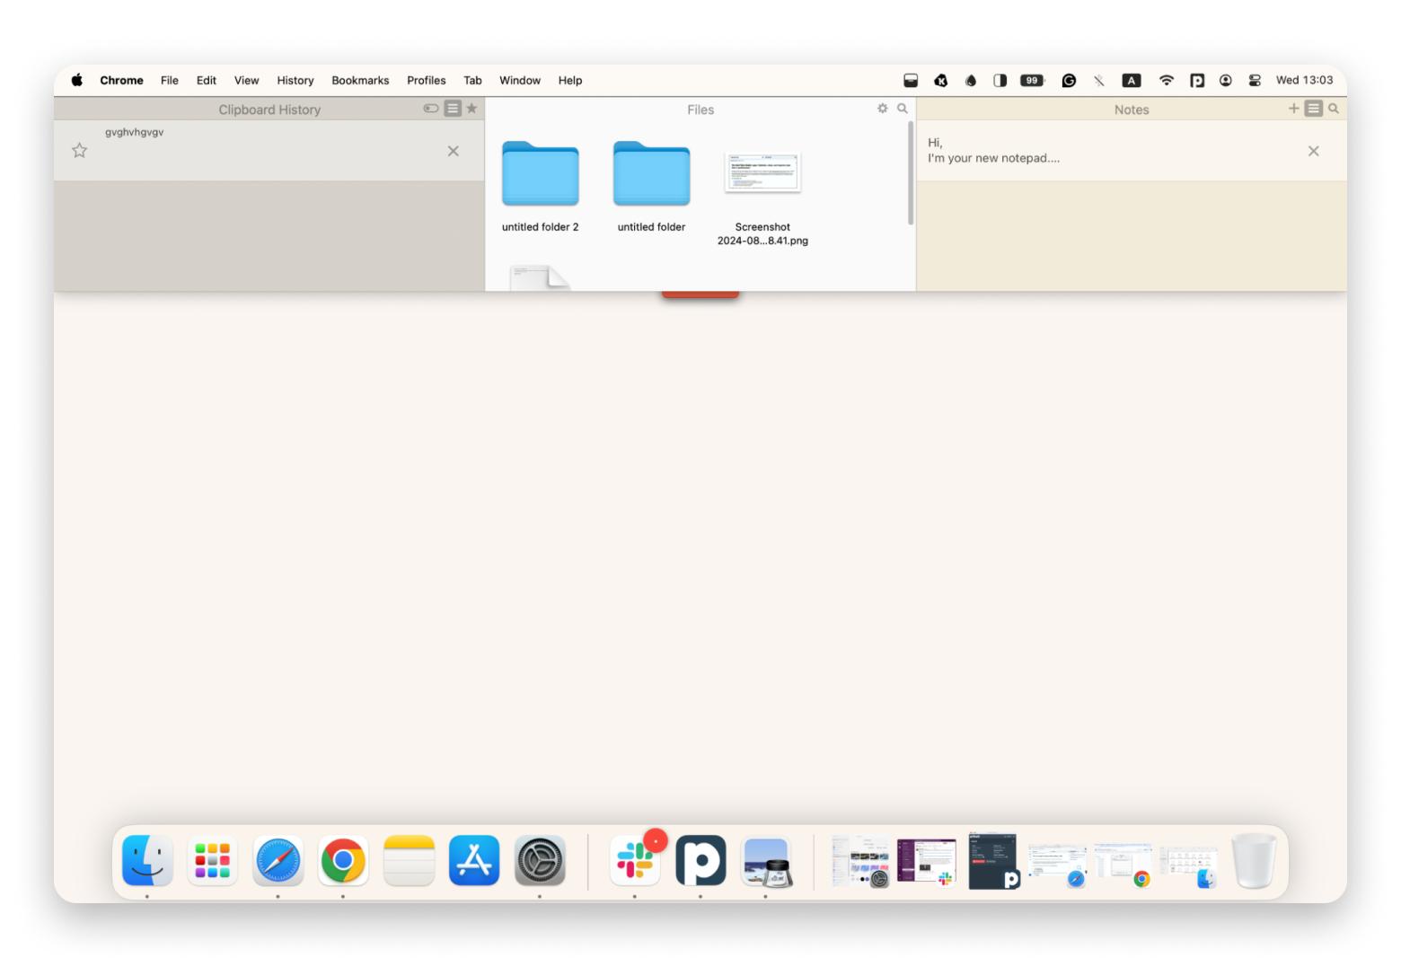Click the search icon in Files panel
This screenshot has height=975, width=1401.
point(903,109)
